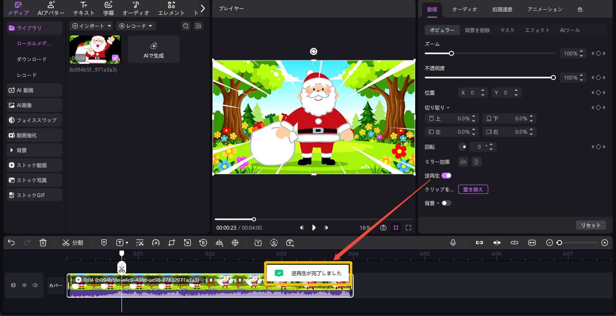
Task: Enter fullscreen preview in the player
Action: point(408,228)
